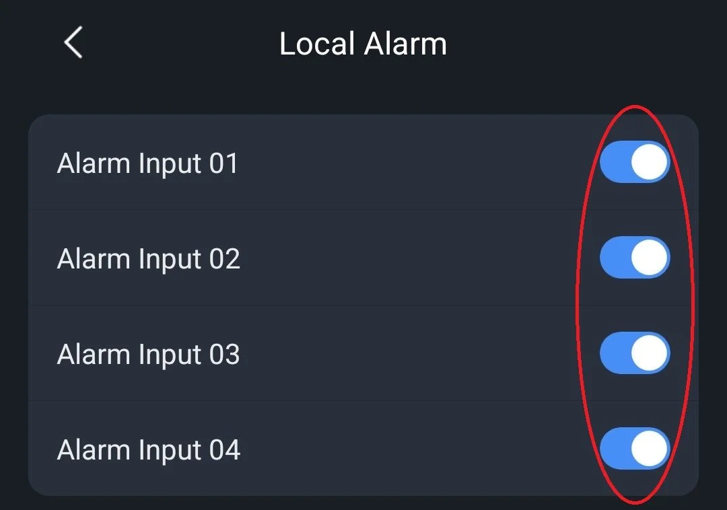Go back using the left arrow
727x510 pixels.
click(73, 42)
